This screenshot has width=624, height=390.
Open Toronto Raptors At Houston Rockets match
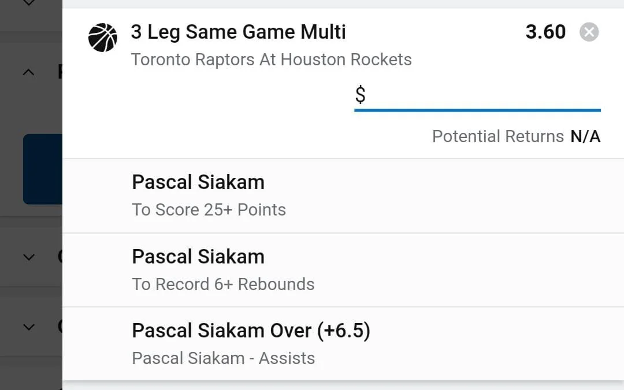click(271, 60)
